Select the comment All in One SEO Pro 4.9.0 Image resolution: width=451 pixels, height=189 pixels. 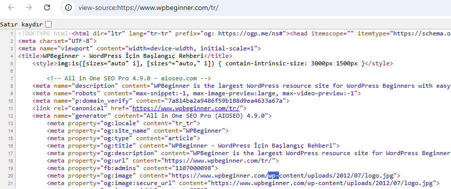(129, 78)
